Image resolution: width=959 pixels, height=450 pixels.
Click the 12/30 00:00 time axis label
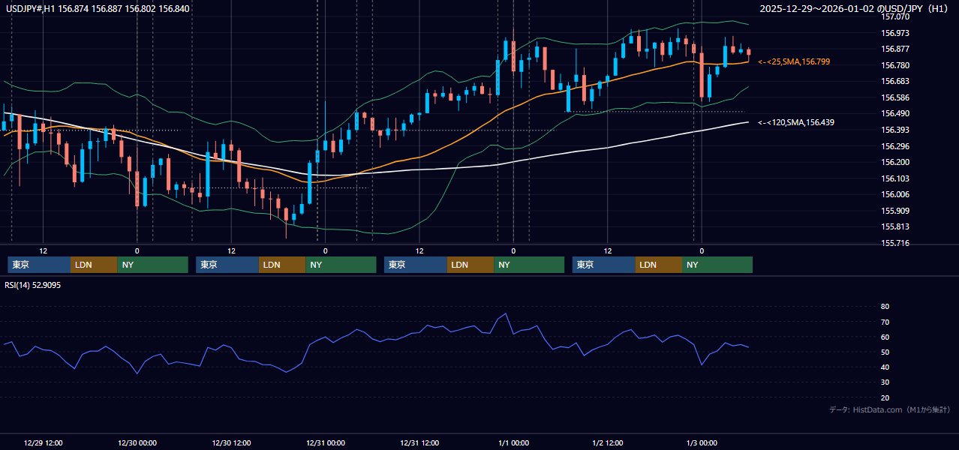(x=137, y=442)
